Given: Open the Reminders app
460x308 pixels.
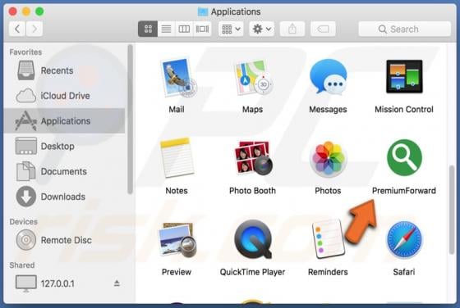Looking at the screenshot, I should (x=329, y=239).
